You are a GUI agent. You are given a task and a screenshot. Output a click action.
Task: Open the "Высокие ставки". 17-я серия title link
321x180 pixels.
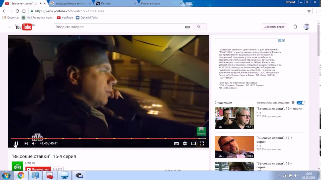274,140
